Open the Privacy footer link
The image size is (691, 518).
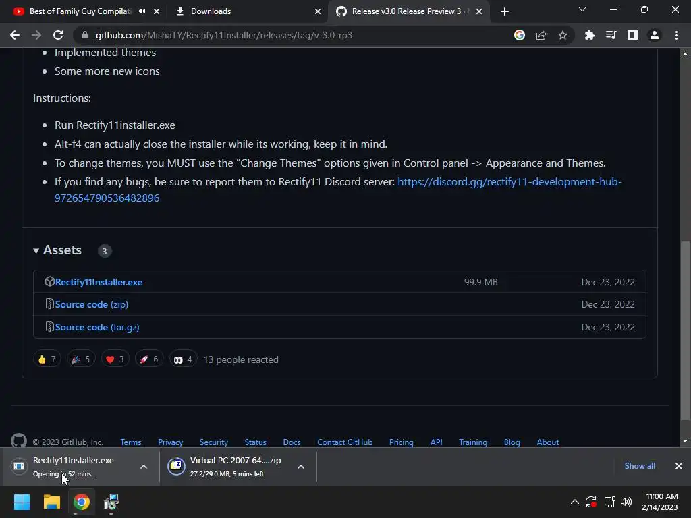[x=171, y=442]
